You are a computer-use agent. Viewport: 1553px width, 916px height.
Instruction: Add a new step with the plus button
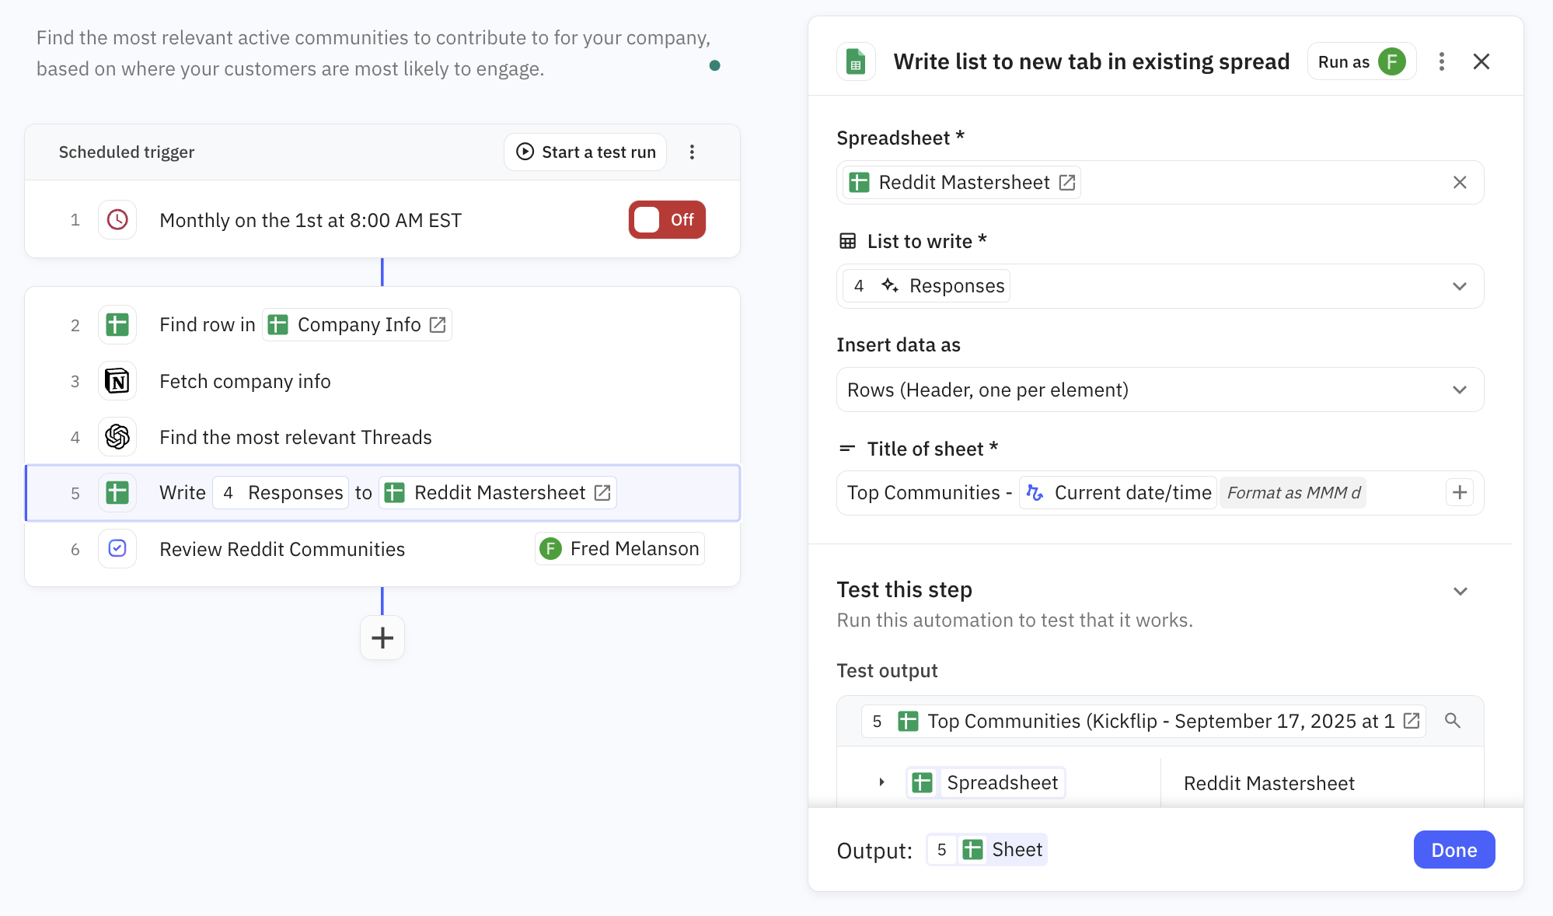point(382,638)
